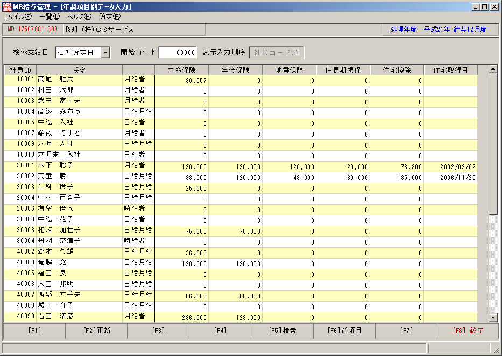502x356 pixels.
Task: Select 地震保険 cell 48,000
Action: coord(289,178)
